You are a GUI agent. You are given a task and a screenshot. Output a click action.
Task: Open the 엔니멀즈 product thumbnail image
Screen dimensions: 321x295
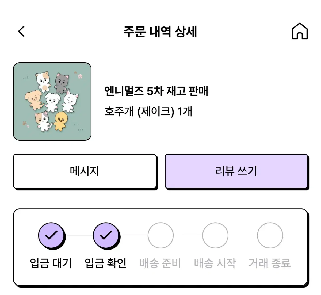pyautogui.click(x=52, y=101)
